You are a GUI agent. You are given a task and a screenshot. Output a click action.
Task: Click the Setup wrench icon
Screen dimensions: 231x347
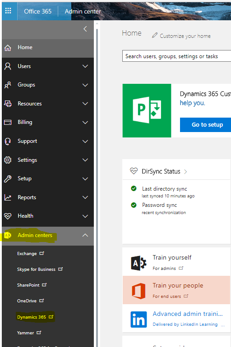(x=8, y=178)
